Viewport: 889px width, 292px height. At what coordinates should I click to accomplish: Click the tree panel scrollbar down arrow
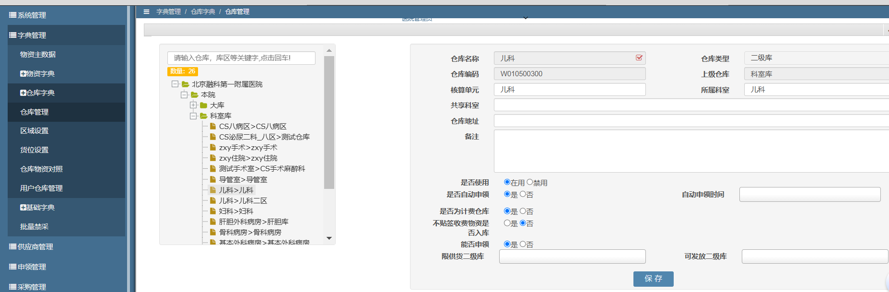329,238
